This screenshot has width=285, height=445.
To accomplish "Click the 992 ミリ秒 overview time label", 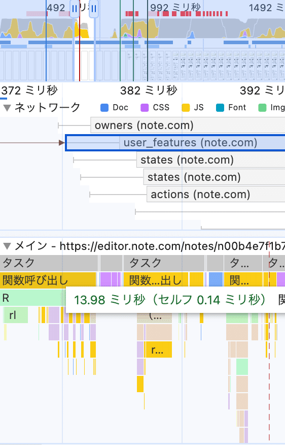I will [x=175, y=8].
